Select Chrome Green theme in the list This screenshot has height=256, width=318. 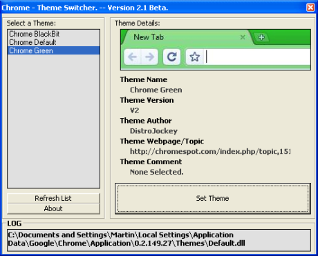click(53, 50)
